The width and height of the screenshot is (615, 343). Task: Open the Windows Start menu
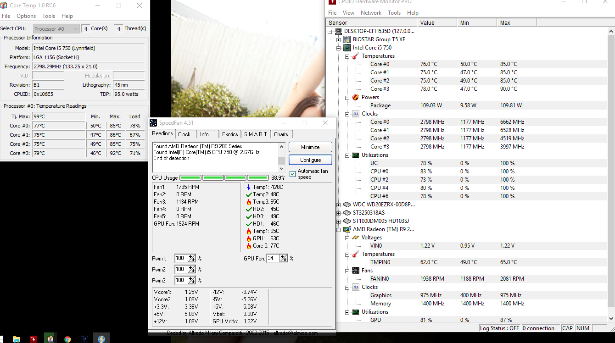pyautogui.click(x=1, y=339)
